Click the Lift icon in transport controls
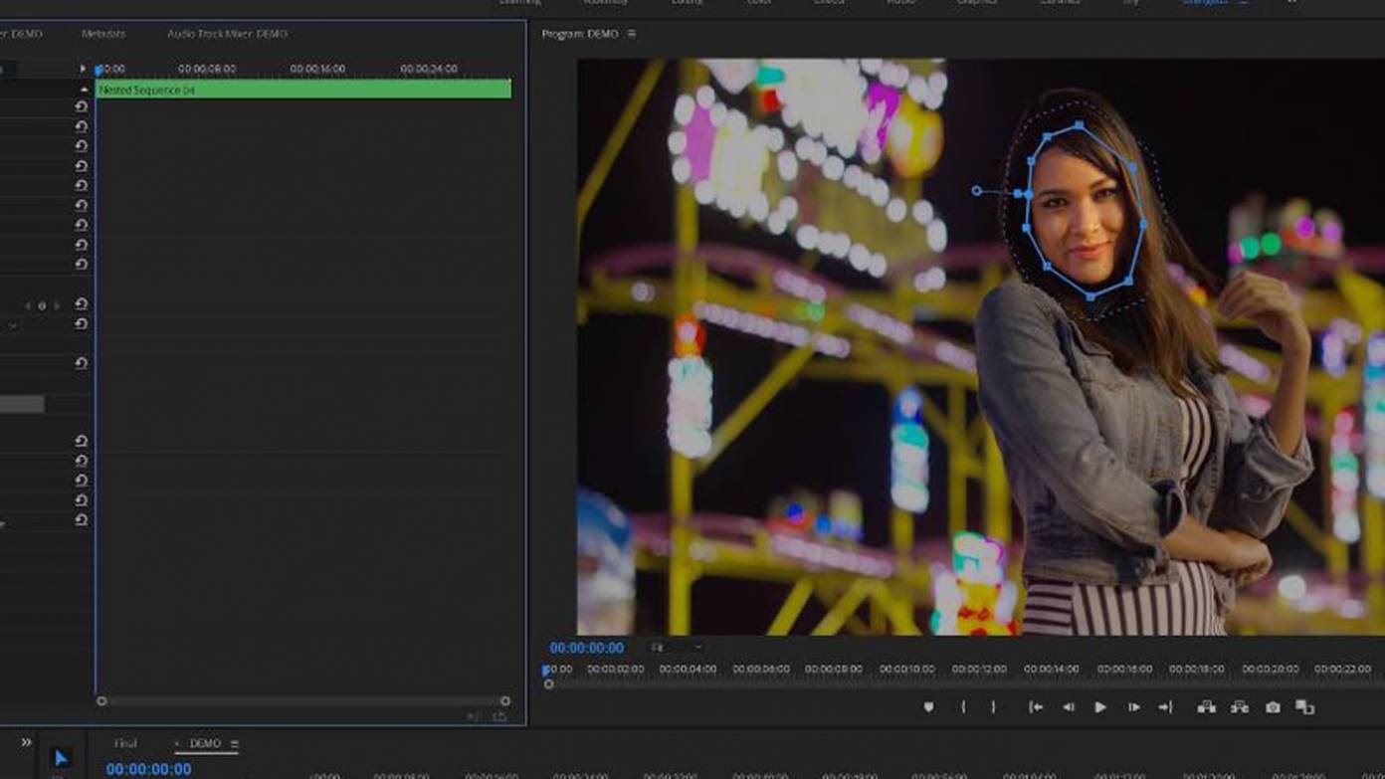The height and width of the screenshot is (779, 1385). (1207, 708)
